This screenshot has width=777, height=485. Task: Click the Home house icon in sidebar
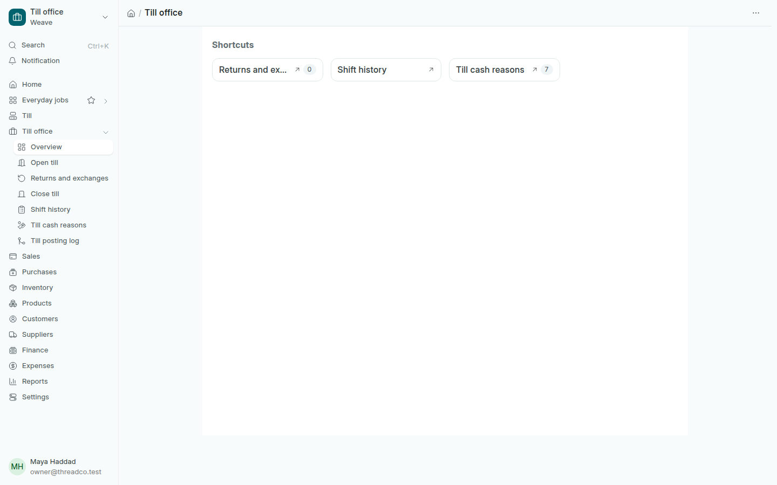point(13,85)
